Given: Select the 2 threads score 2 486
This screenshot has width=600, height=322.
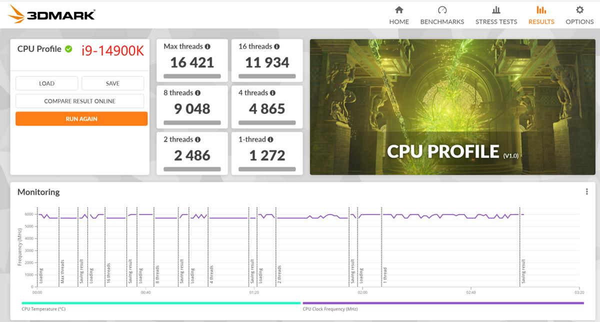Looking at the screenshot, I should 192,155.
